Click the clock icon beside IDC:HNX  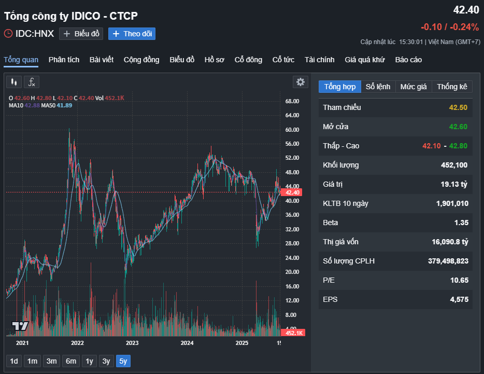(x=8, y=33)
